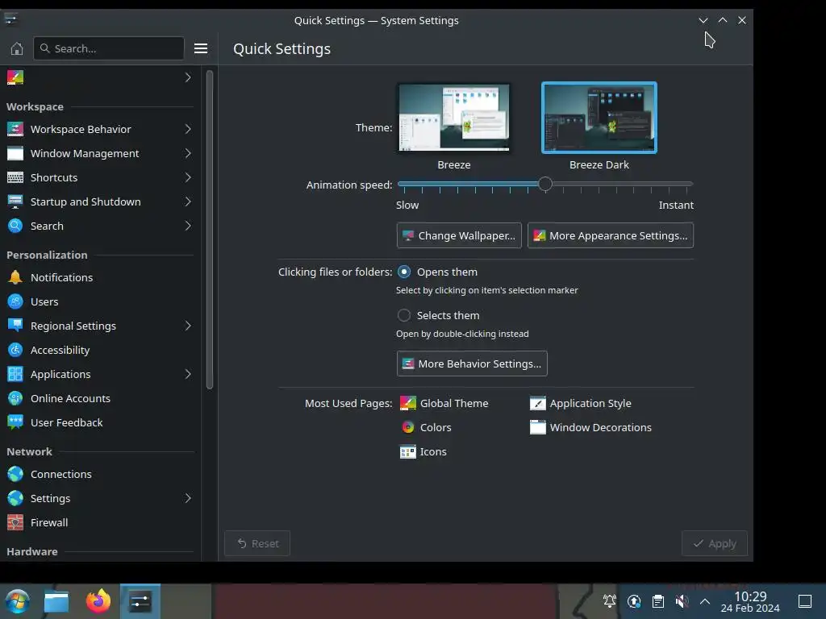This screenshot has height=619, width=826.
Task: Click the Regional Settings icon
Action: pyautogui.click(x=15, y=326)
